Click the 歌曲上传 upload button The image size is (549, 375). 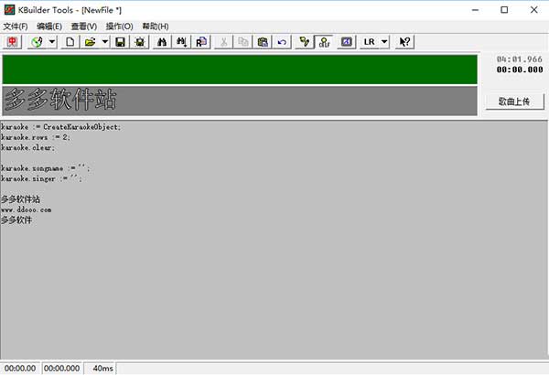514,102
